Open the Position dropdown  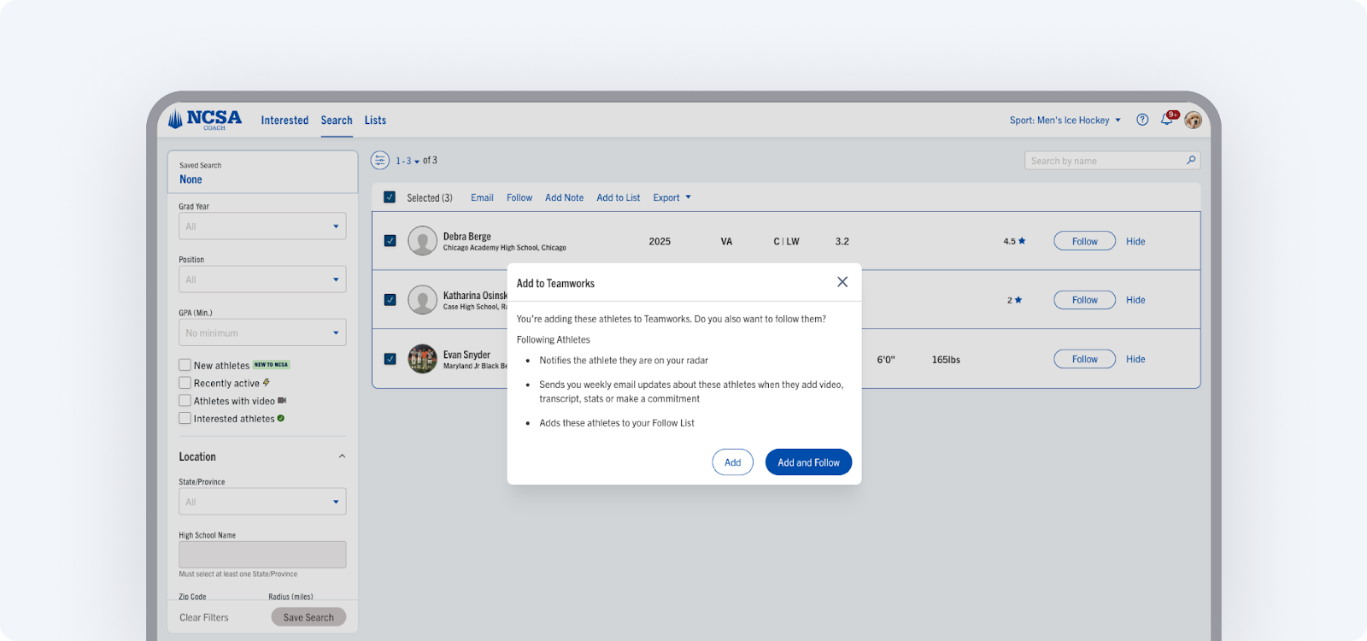262,279
